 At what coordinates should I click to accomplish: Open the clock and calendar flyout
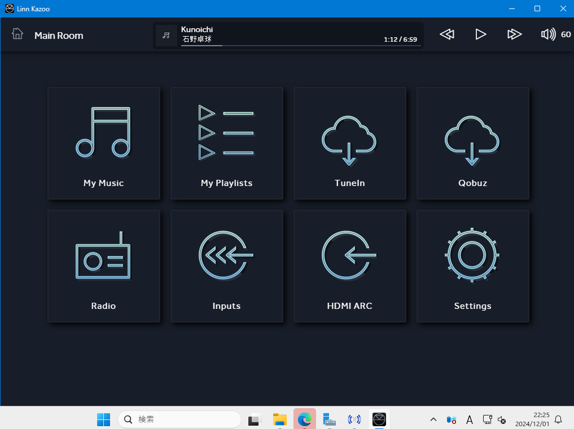tap(532, 419)
